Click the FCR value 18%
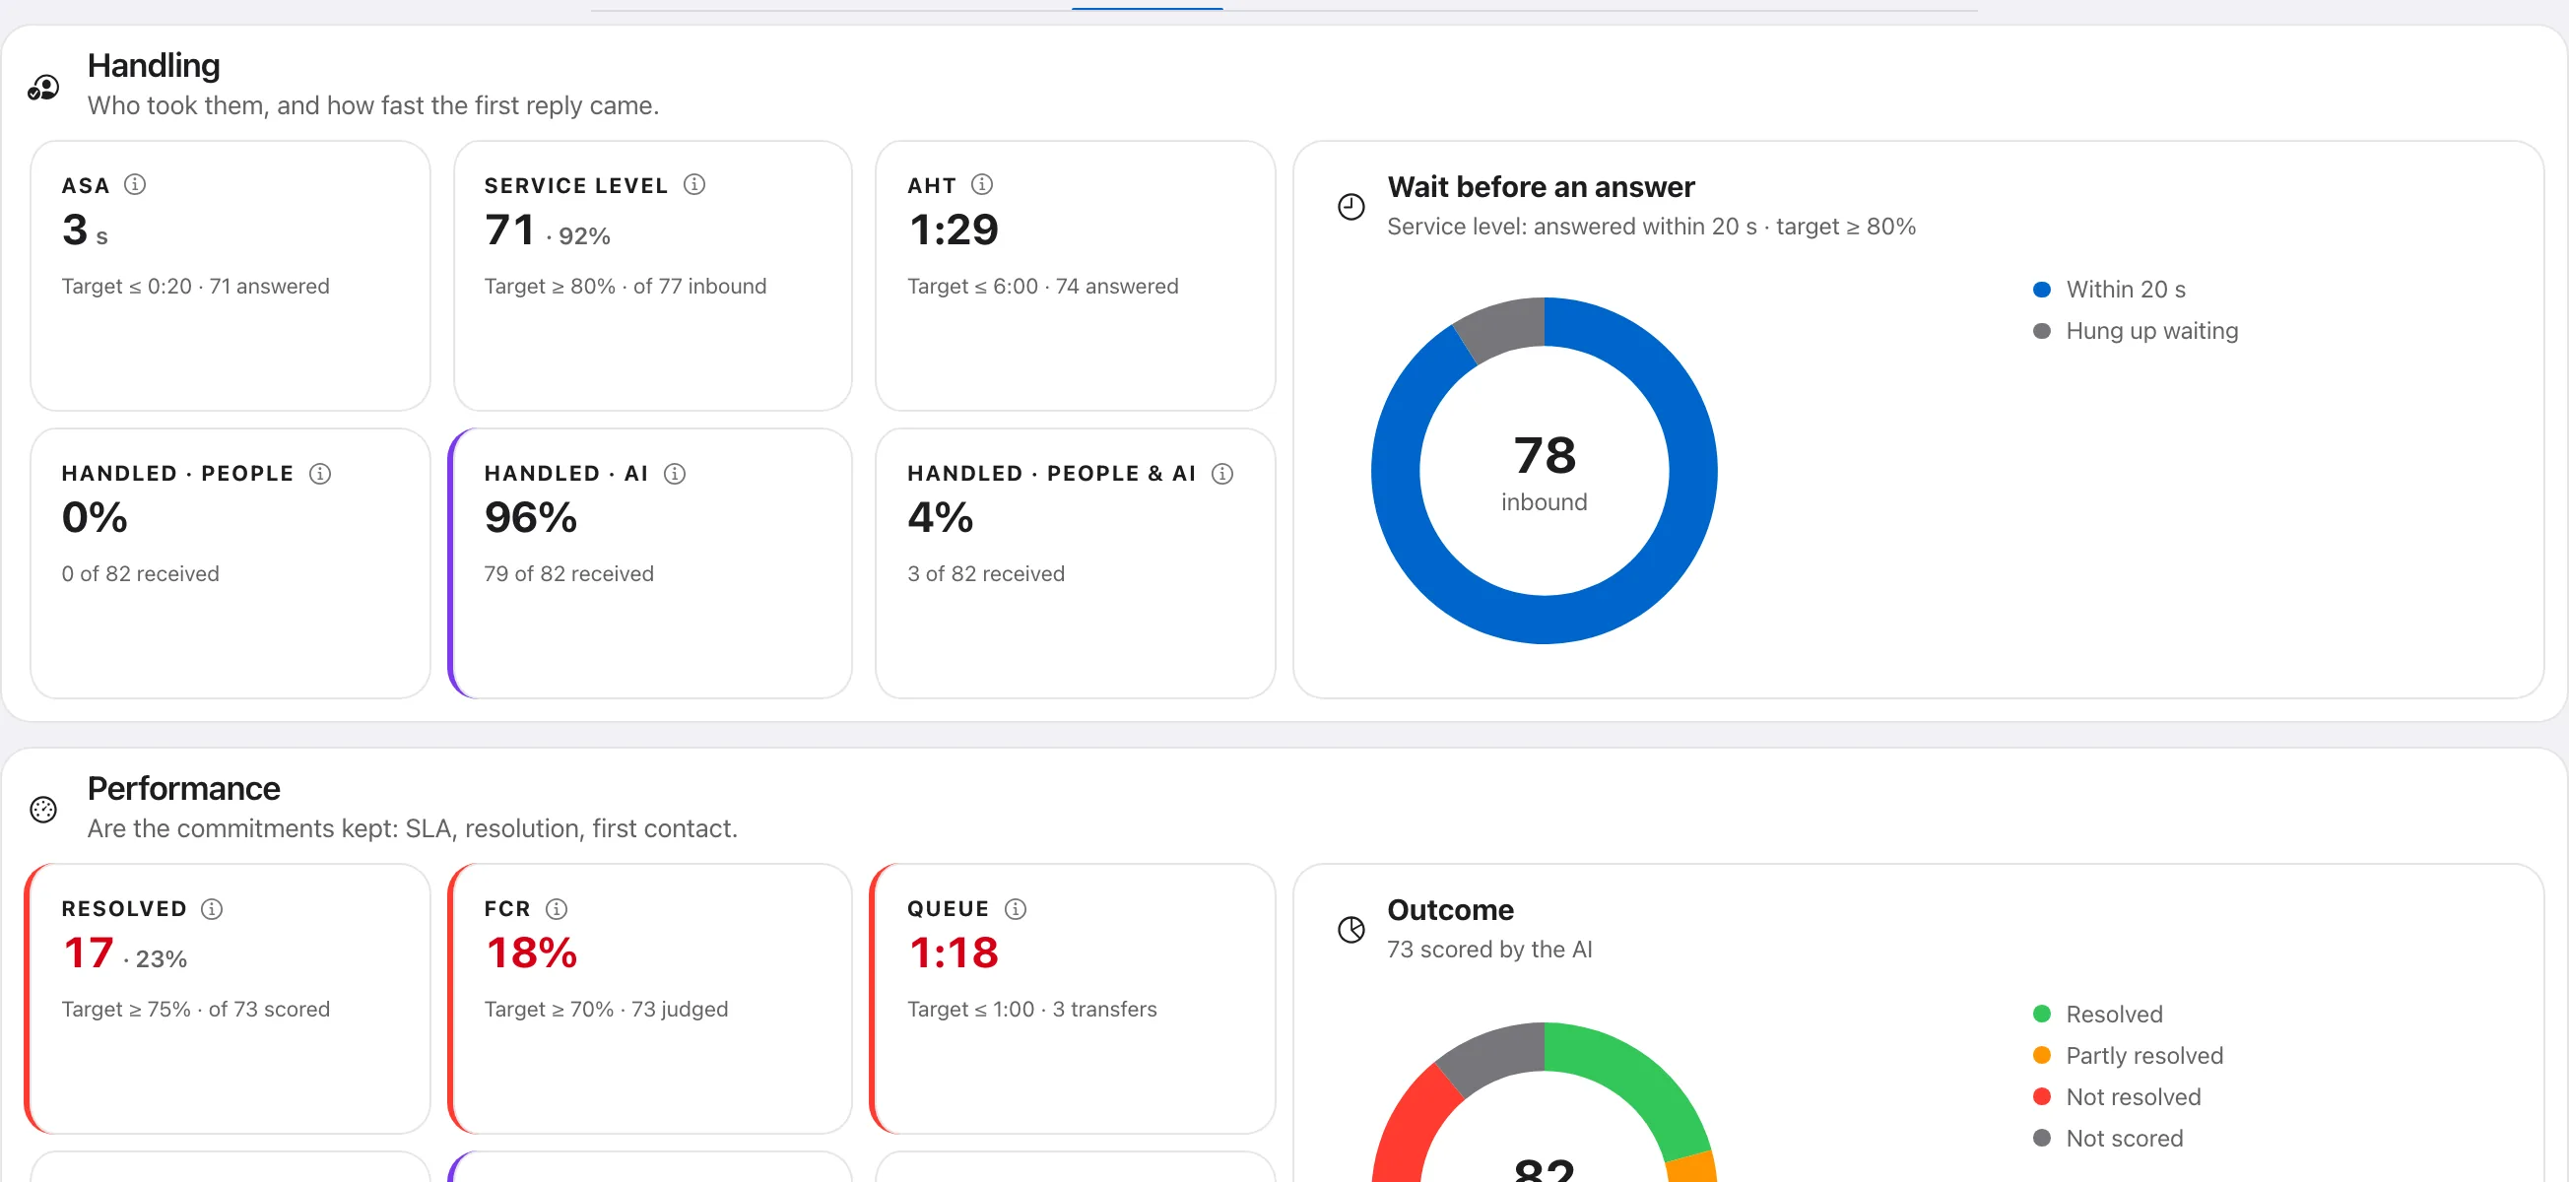2569x1182 pixels. [x=531, y=952]
